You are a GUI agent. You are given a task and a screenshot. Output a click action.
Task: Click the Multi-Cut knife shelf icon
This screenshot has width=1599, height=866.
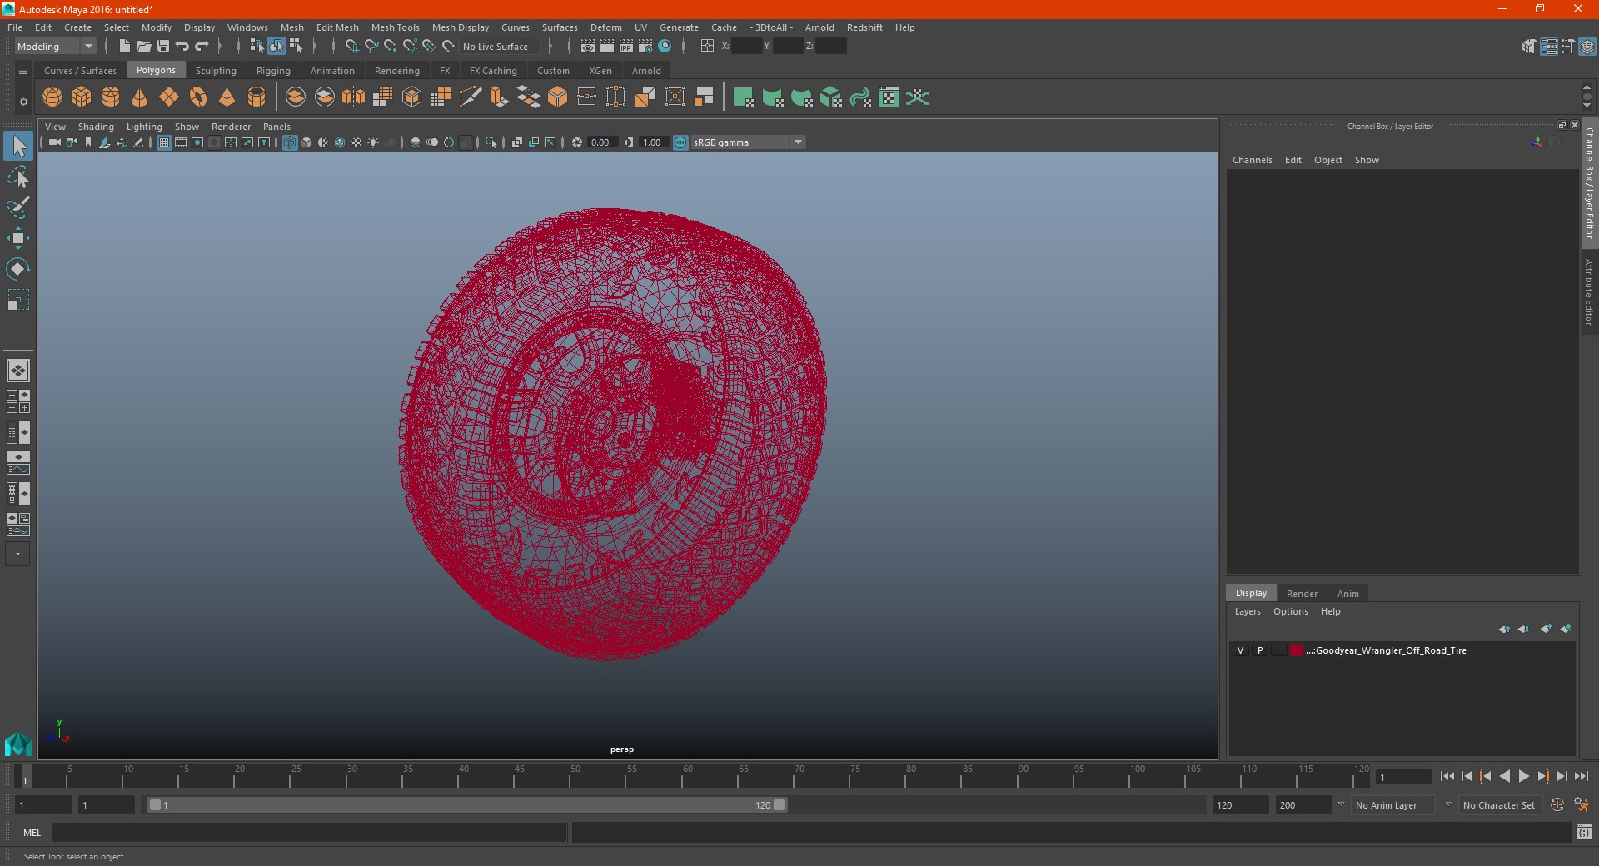pyautogui.click(x=471, y=97)
